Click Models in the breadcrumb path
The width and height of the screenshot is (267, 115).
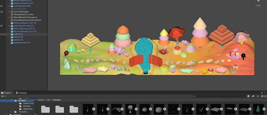(57, 100)
